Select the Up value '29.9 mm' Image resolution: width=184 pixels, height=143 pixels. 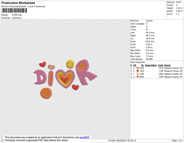(150, 39)
